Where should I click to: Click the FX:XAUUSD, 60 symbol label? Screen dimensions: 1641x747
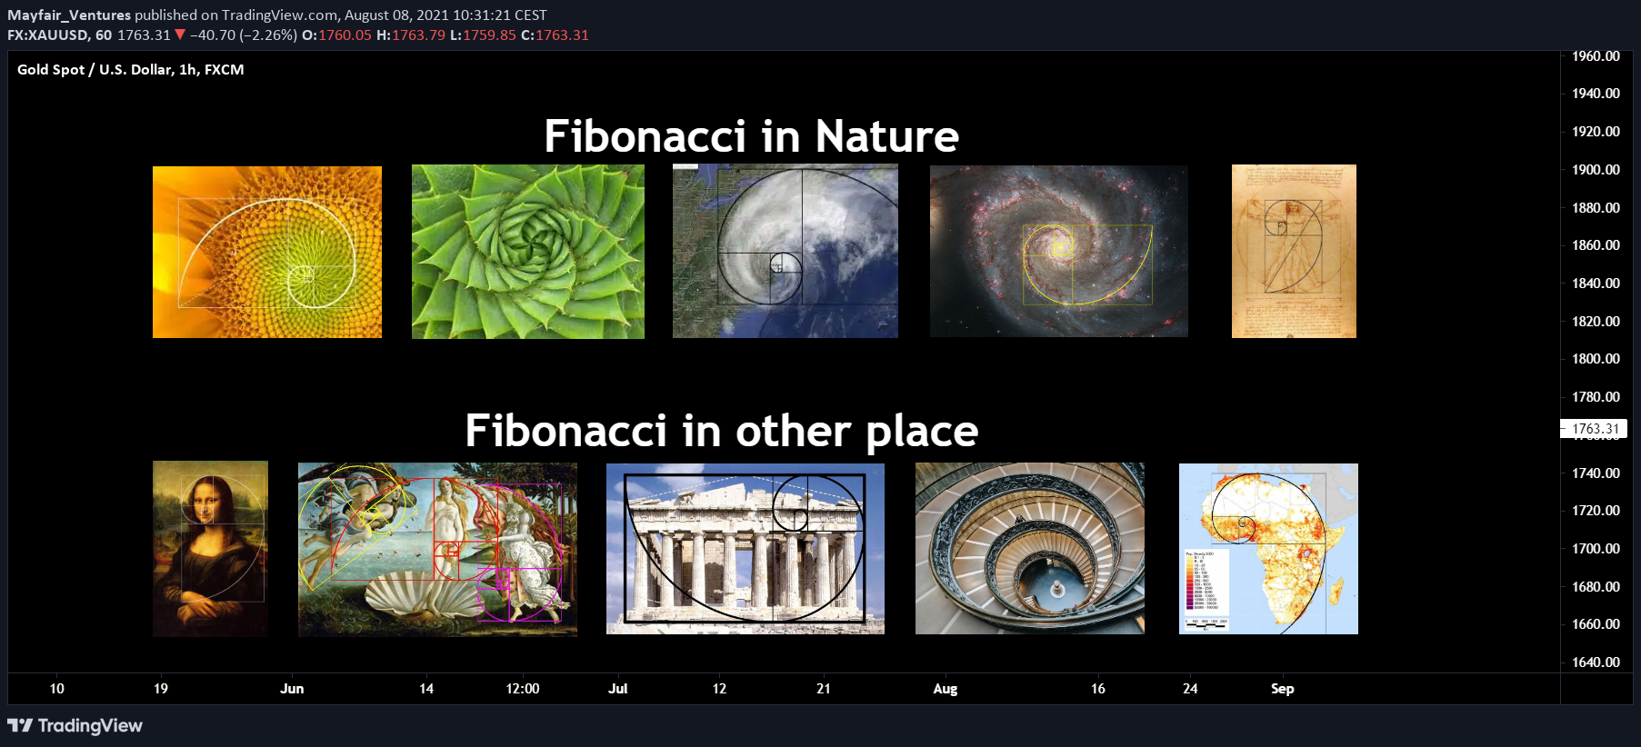point(59,35)
